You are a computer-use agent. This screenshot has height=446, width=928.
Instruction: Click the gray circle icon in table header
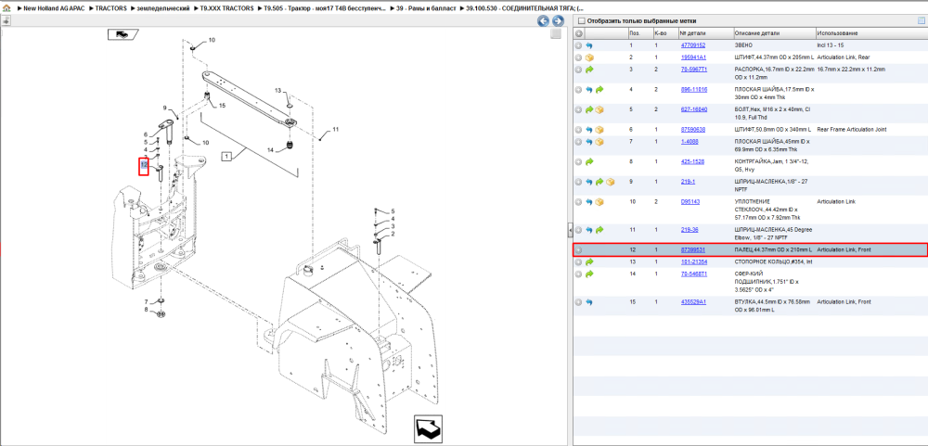pyautogui.click(x=579, y=33)
